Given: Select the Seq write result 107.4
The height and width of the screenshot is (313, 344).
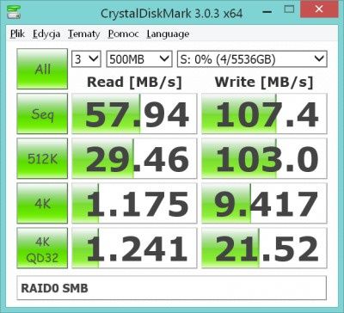Looking at the screenshot, I should tap(264, 114).
